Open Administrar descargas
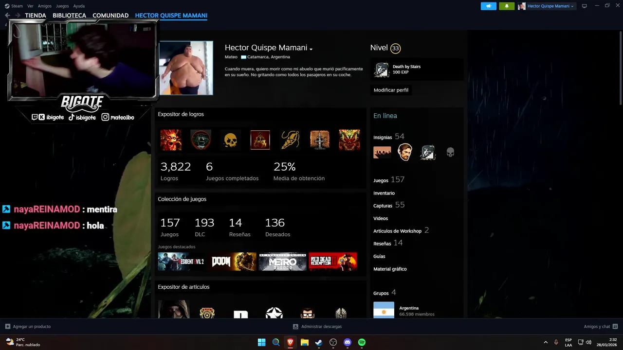Viewport: 623px width, 350px height. pyautogui.click(x=317, y=327)
